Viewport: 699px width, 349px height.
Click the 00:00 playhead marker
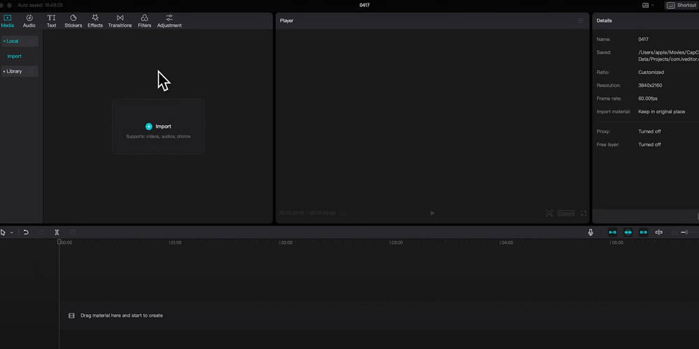point(59,242)
